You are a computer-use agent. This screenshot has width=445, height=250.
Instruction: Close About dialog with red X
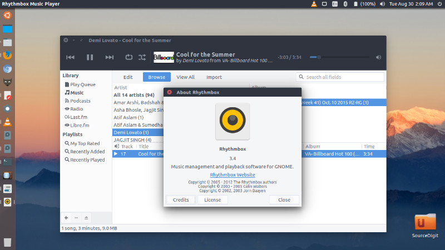click(170, 92)
